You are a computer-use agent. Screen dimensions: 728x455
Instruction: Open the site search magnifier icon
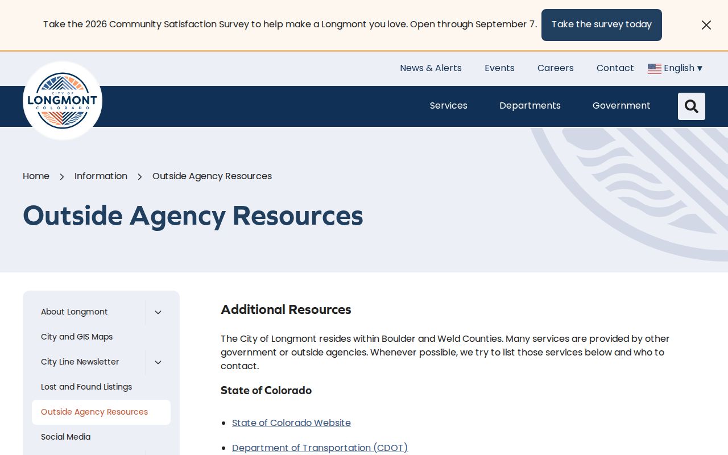point(692,106)
